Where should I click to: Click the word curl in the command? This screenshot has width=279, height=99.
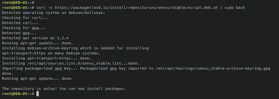click(x=41, y=8)
